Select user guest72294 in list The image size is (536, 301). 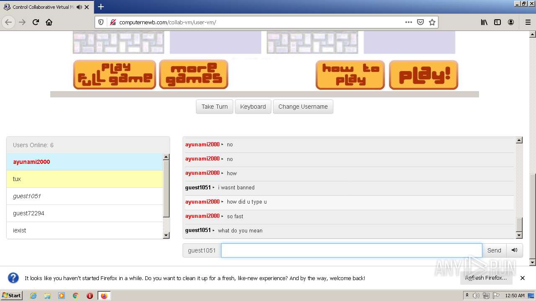pos(85,213)
